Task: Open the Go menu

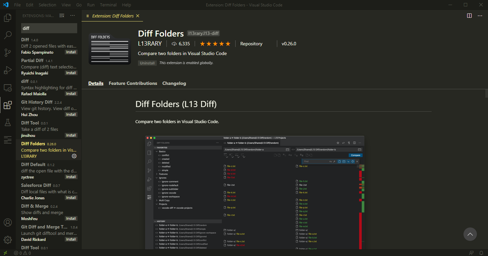Action: [79, 5]
